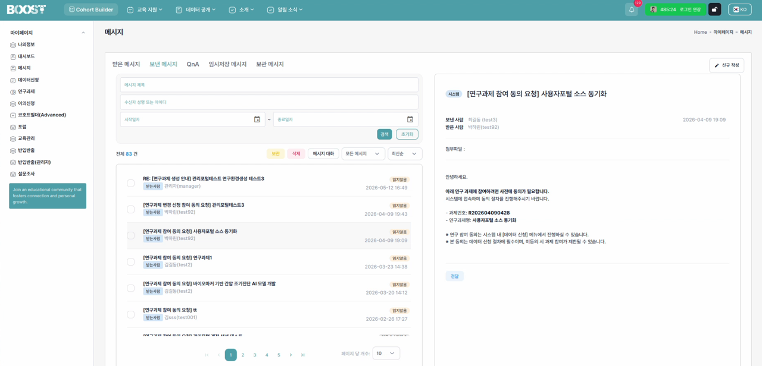Viewport: 762px width, 366px height.
Task: Open the 최신순 sort dropdown
Action: coord(405,154)
